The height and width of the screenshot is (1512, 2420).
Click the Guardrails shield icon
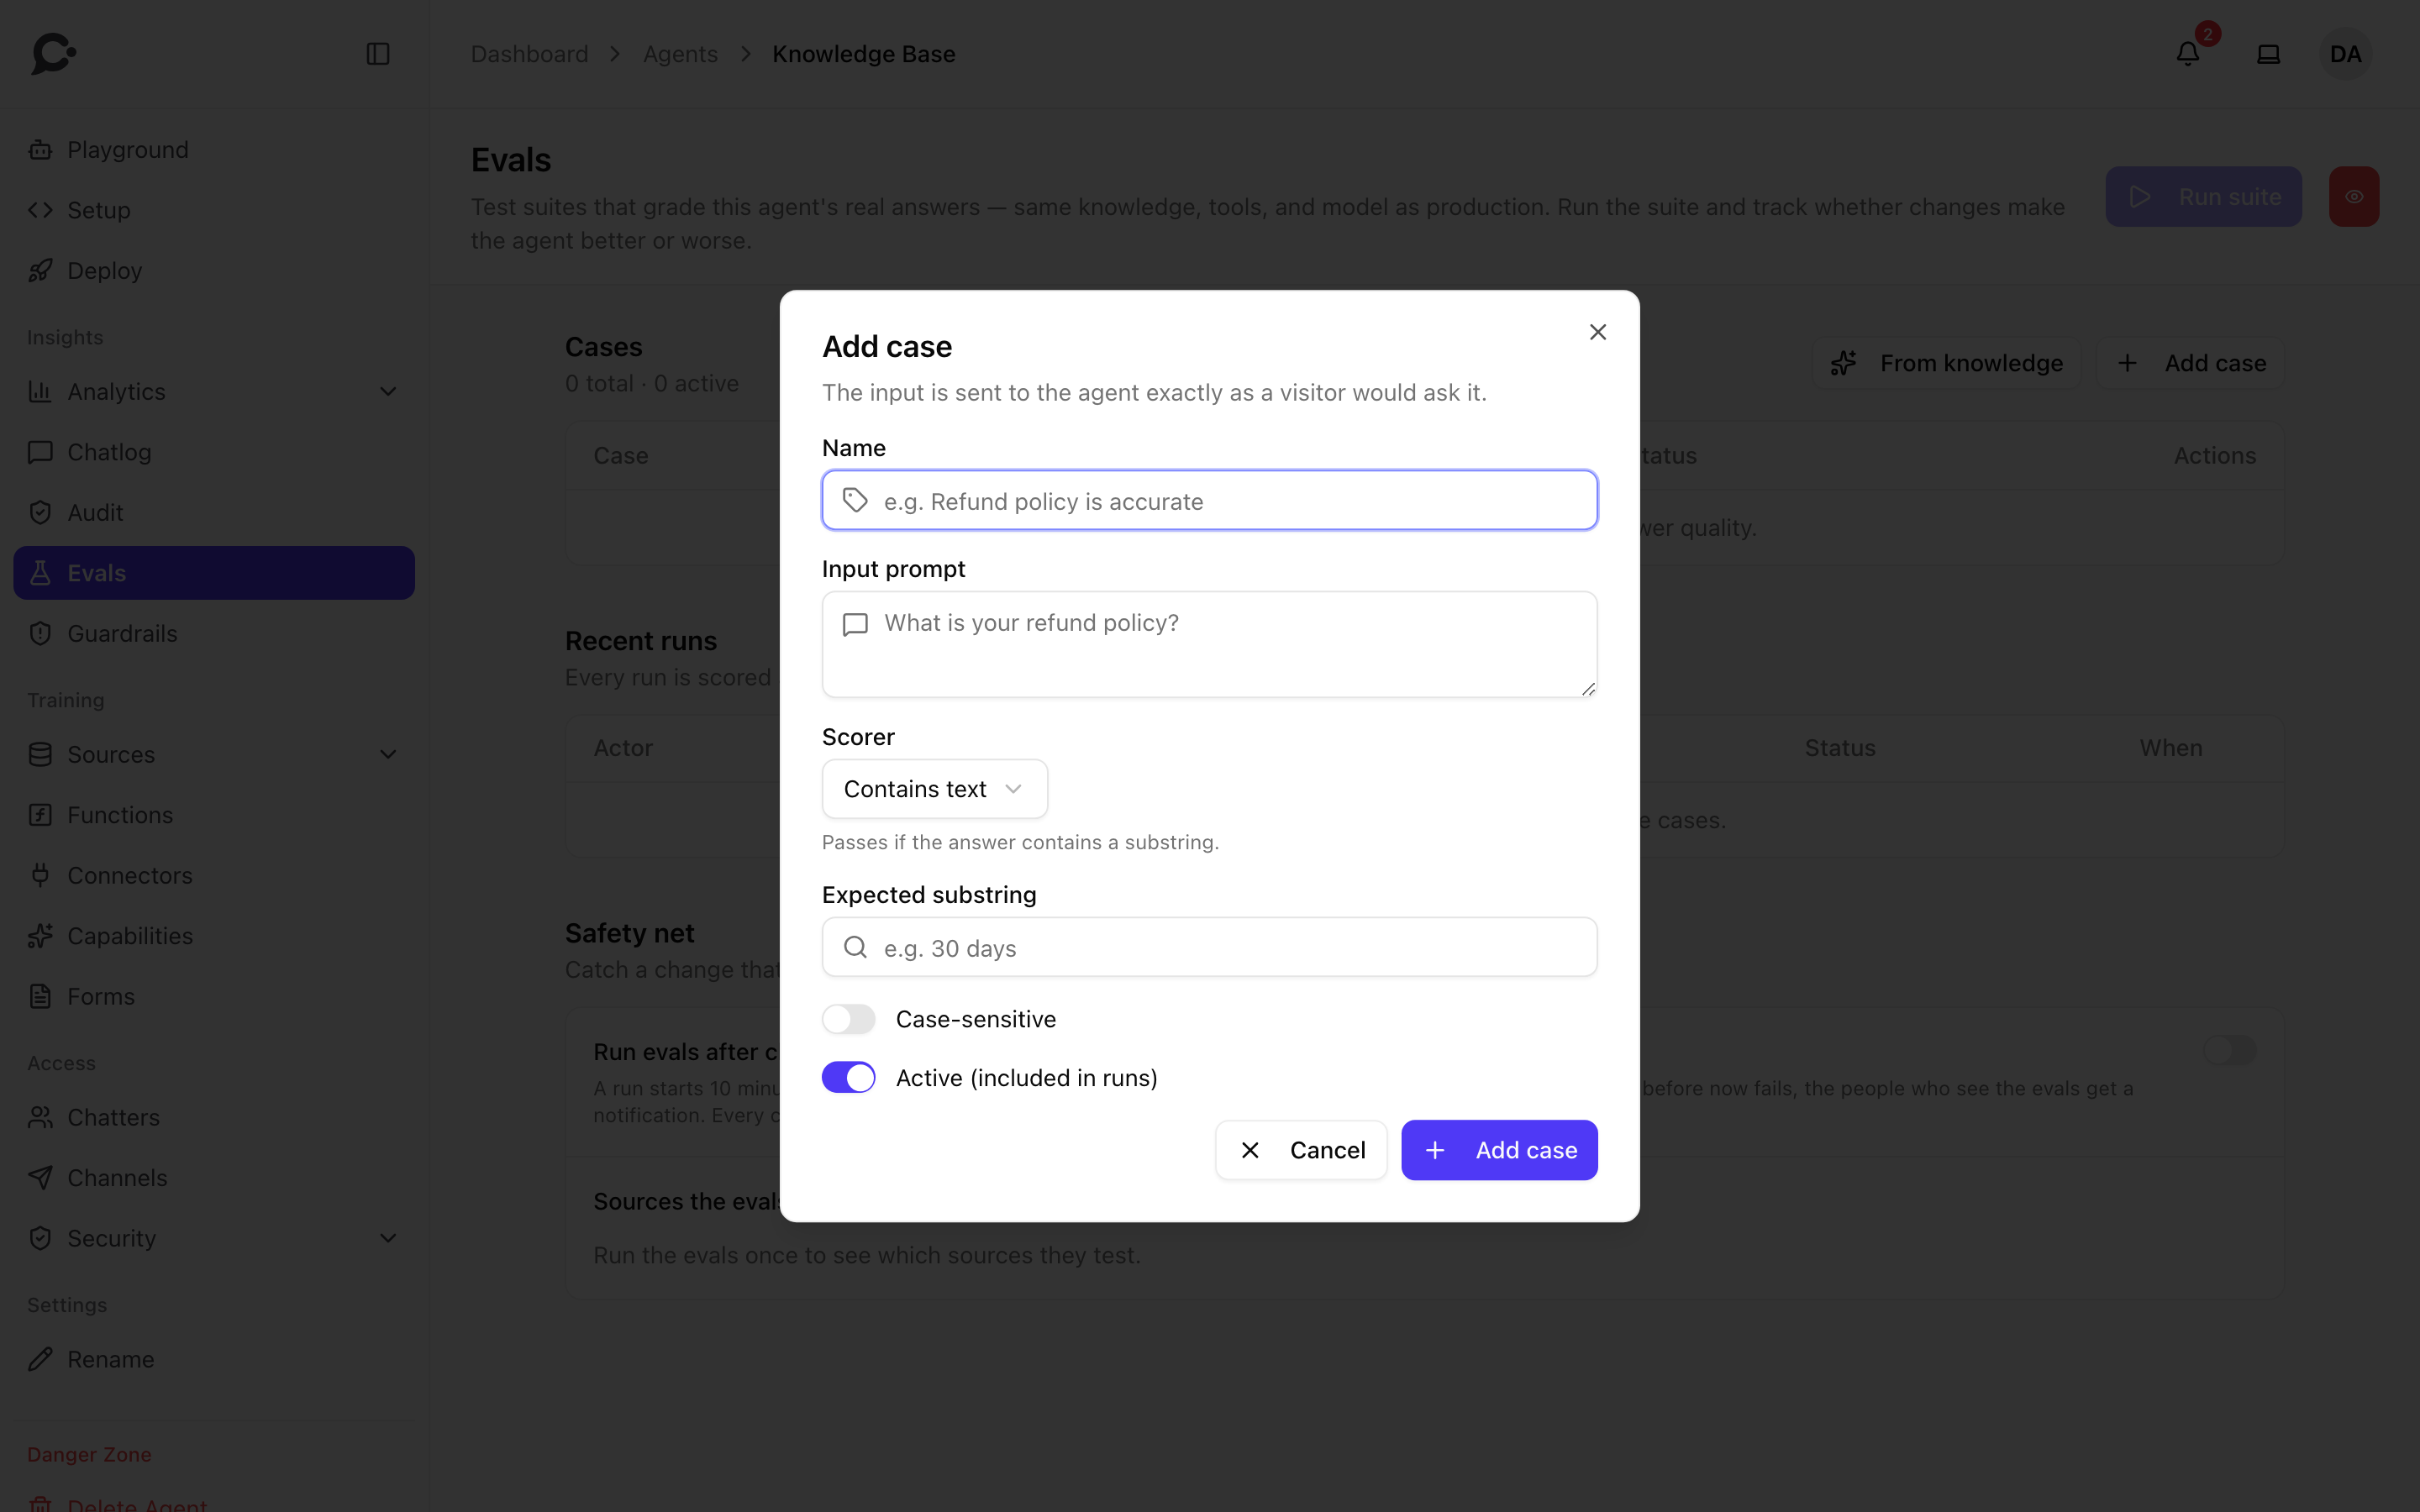(40, 634)
